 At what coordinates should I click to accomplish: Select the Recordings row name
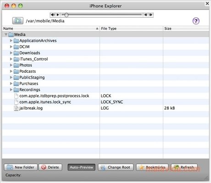pyautogui.click(x=30, y=90)
